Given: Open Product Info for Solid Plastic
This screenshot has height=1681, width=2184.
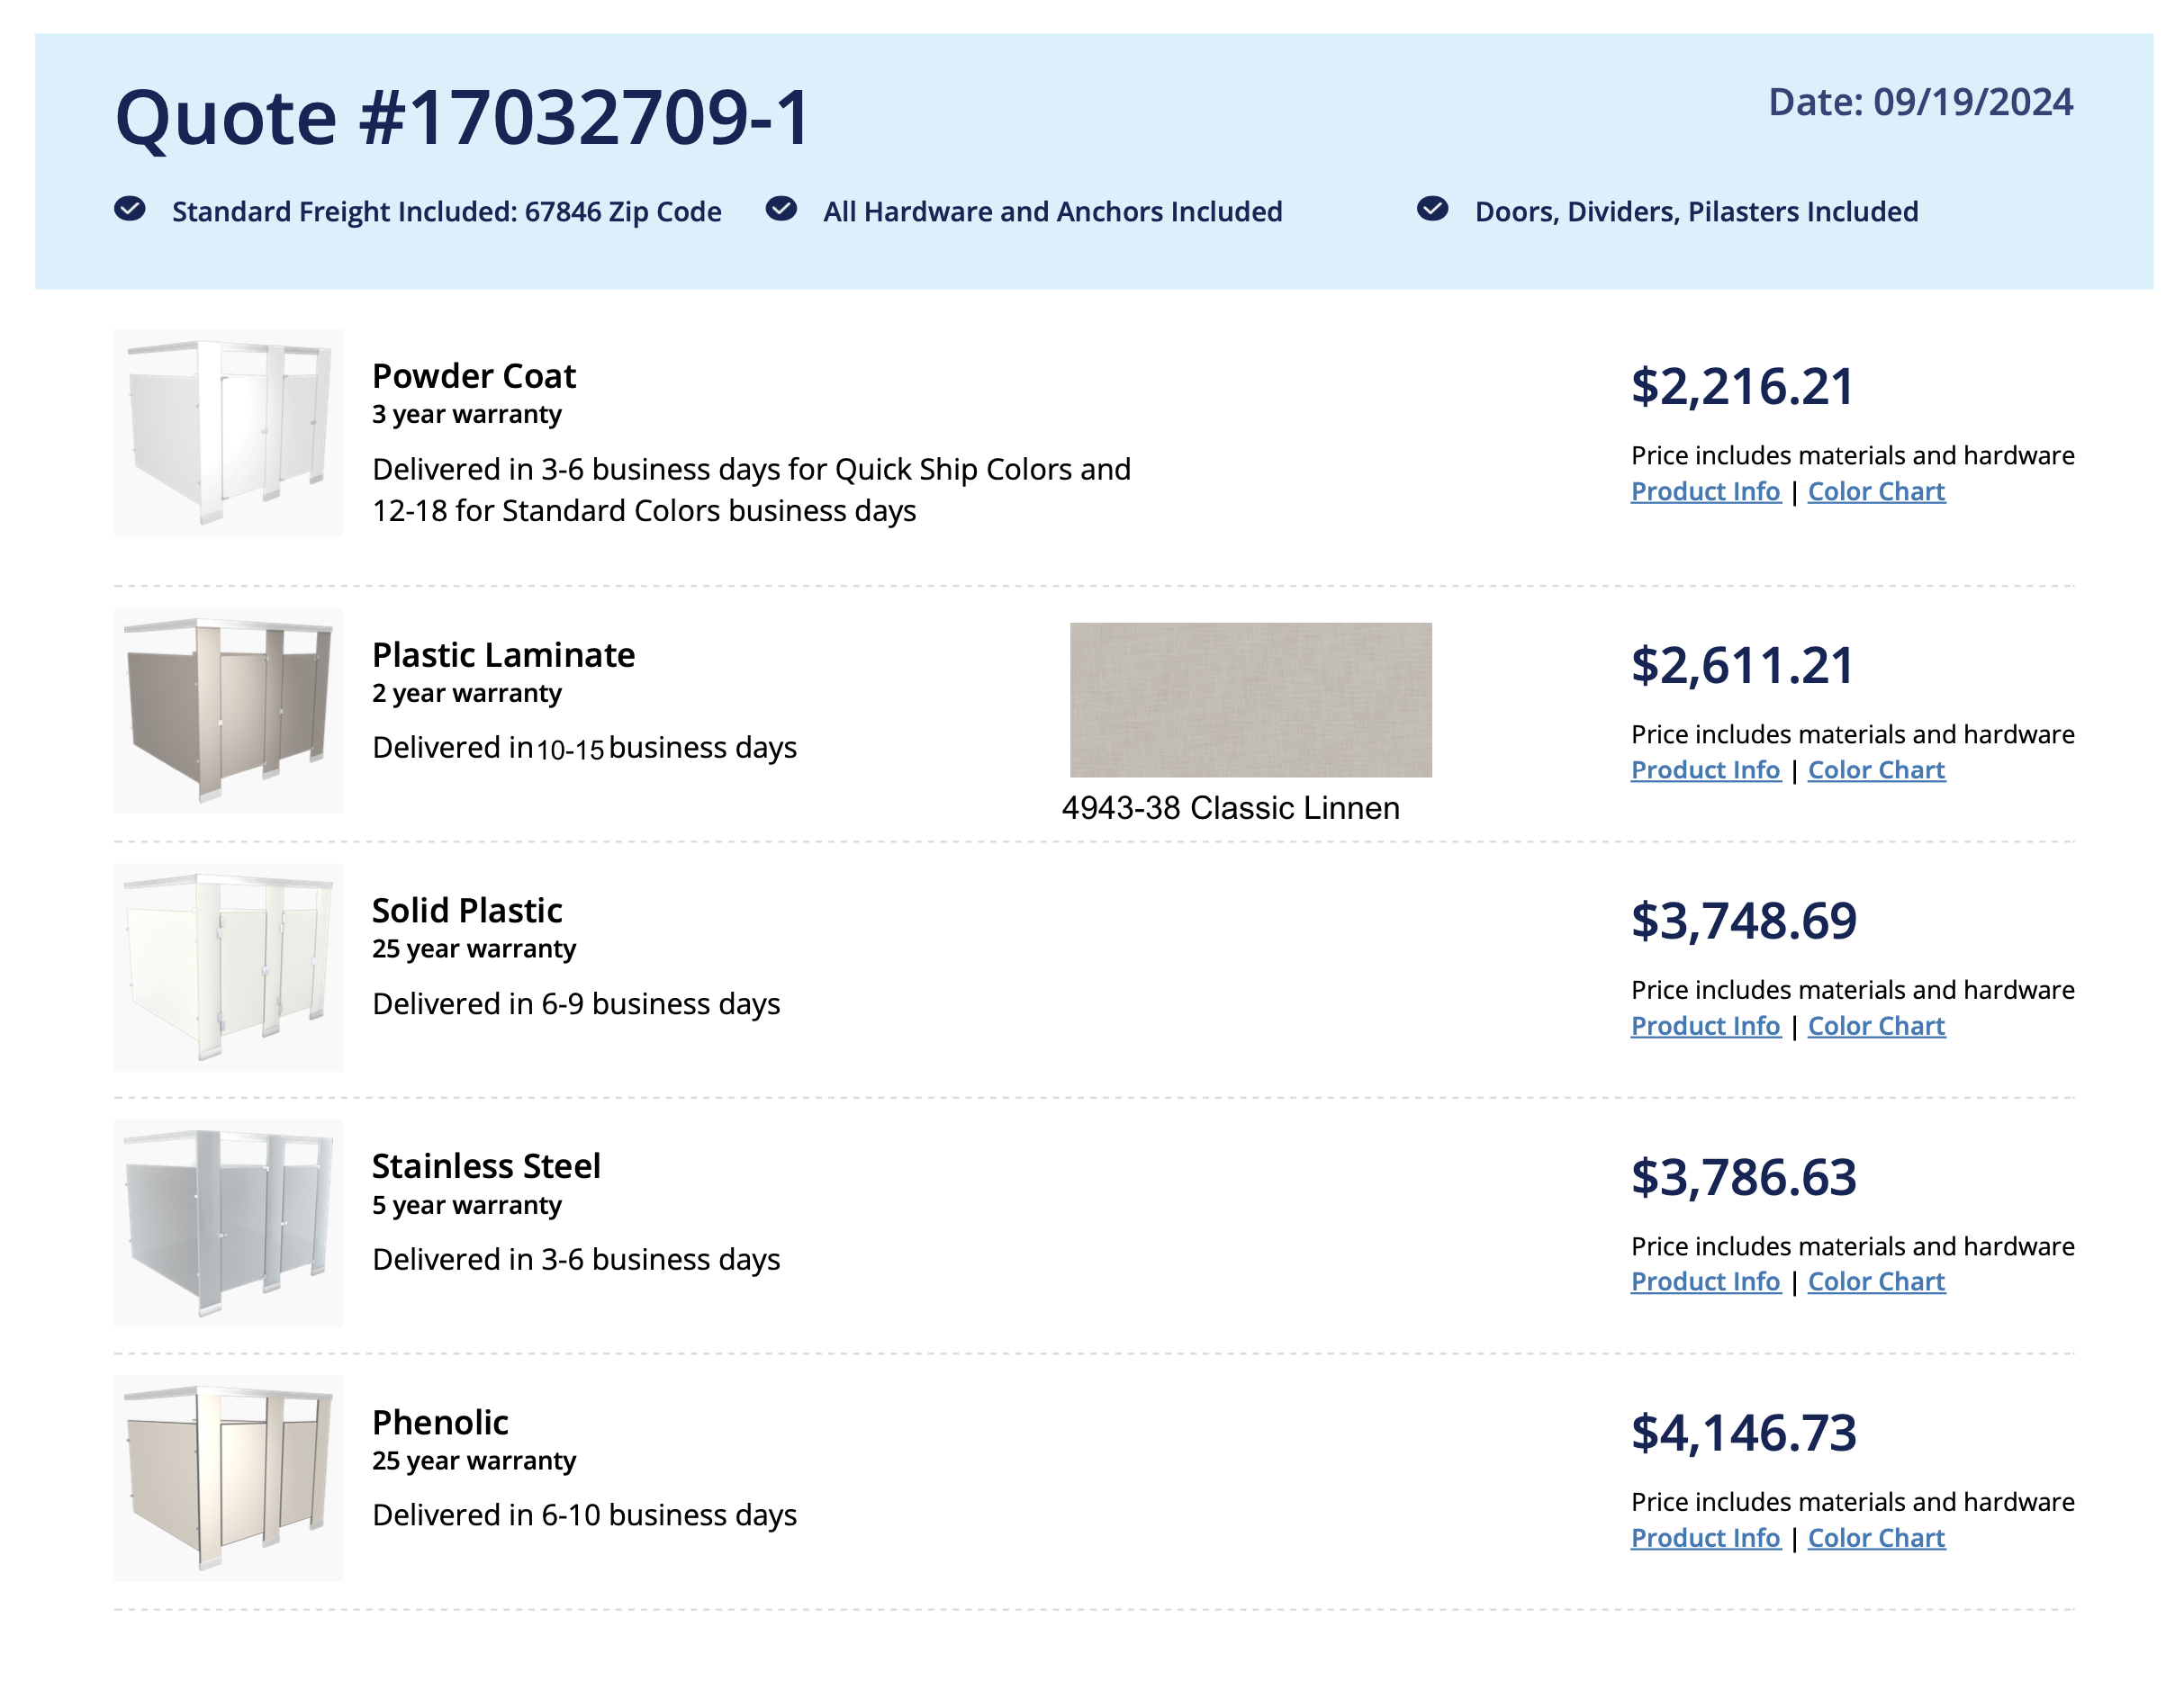Looking at the screenshot, I should pos(1705,1027).
